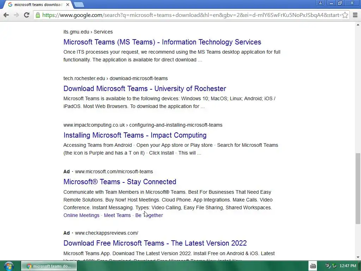Click the Google favicon on the tab
361x271 pixels.
pos(10,5)
